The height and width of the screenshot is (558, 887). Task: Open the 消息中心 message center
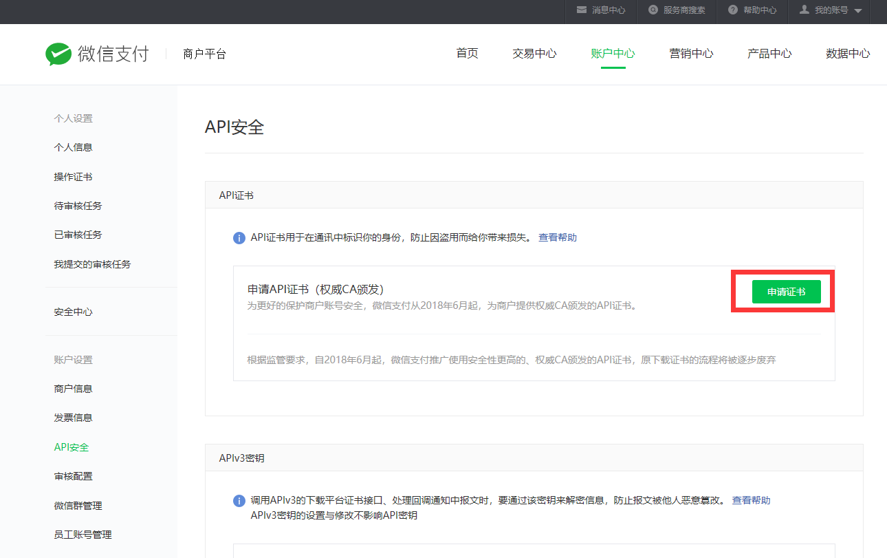point(600,10)
